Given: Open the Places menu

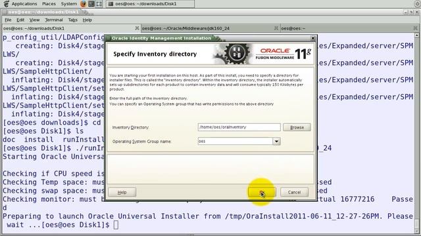Looking at the screenshot, I should [49, 4].
